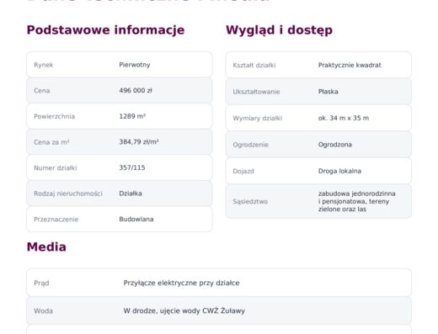This screenshot has height=334, width=438.
Task: Click the 'Kształt działki' label
Action: click(x=254, y=66)
